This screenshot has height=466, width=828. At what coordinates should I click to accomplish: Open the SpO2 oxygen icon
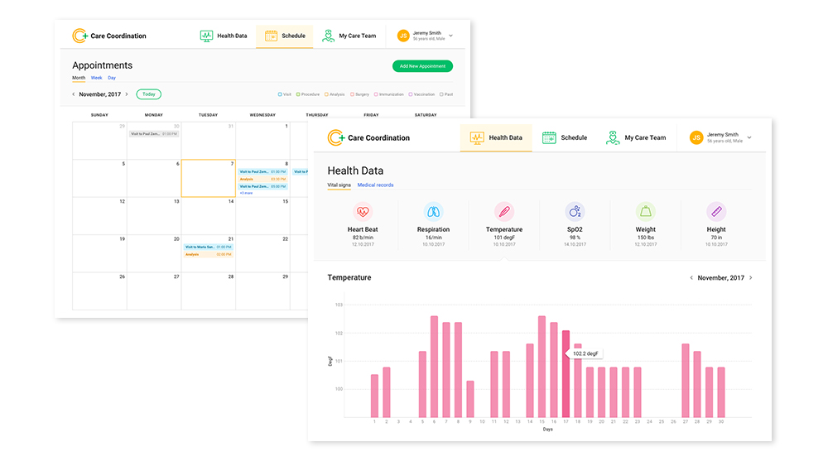(575, 211)
